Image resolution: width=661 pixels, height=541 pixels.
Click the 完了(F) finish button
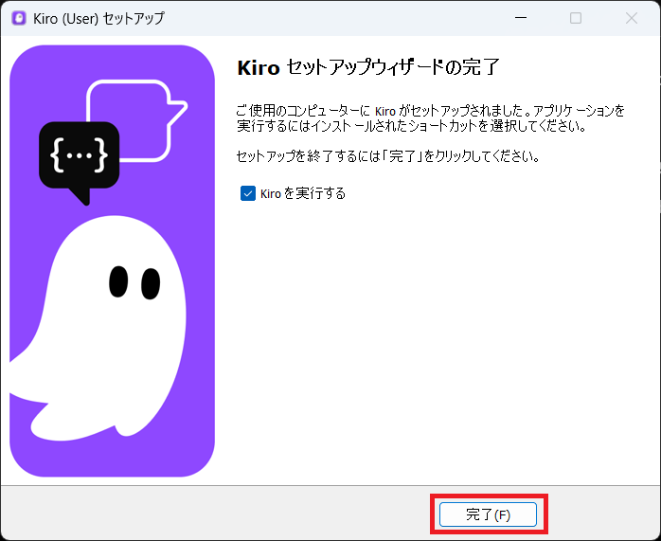click(488, 514)
